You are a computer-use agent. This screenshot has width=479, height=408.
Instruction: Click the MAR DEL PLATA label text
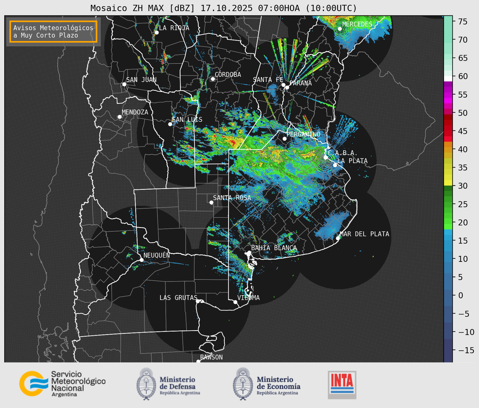pyautogui.click(x=364, y=234)
